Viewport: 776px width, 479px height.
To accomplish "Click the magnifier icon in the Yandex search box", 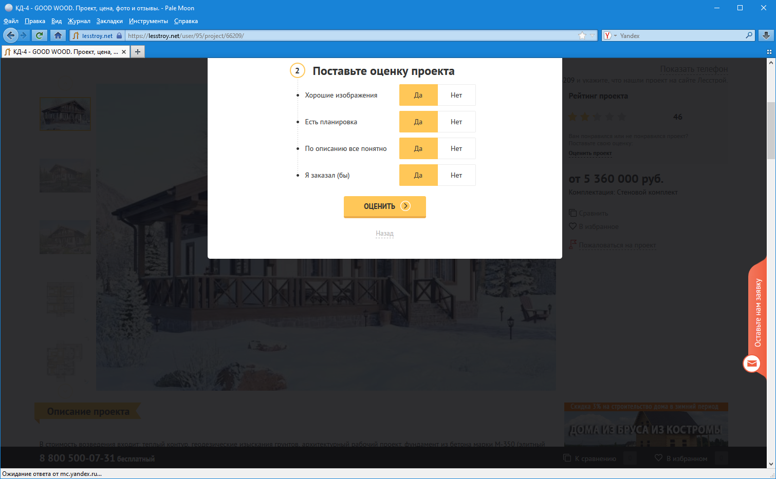I will click(x=749, y=35).
